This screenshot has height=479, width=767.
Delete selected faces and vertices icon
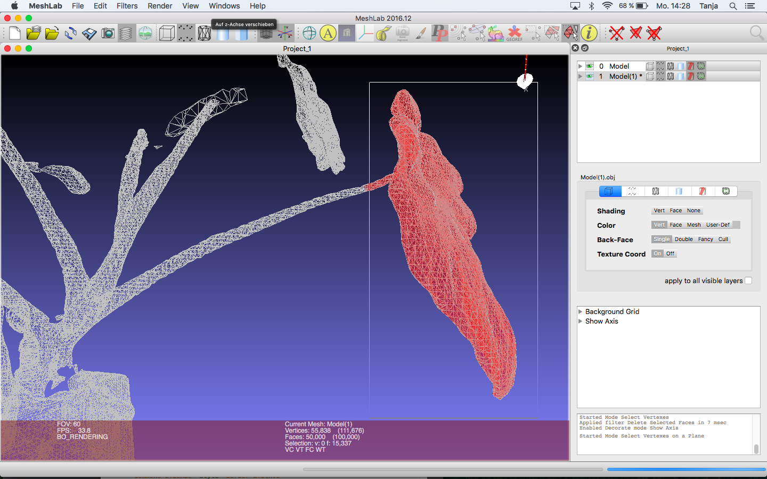click(654, 34)
